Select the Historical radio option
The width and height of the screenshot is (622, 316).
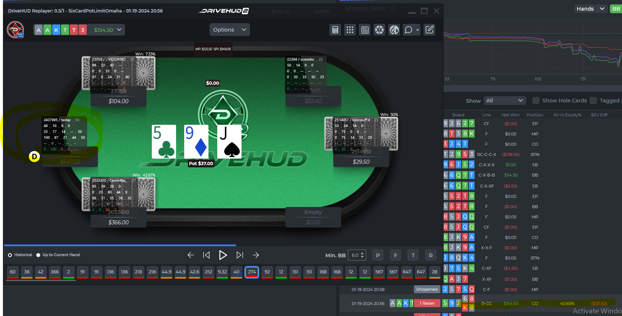(x=10, y=255)
